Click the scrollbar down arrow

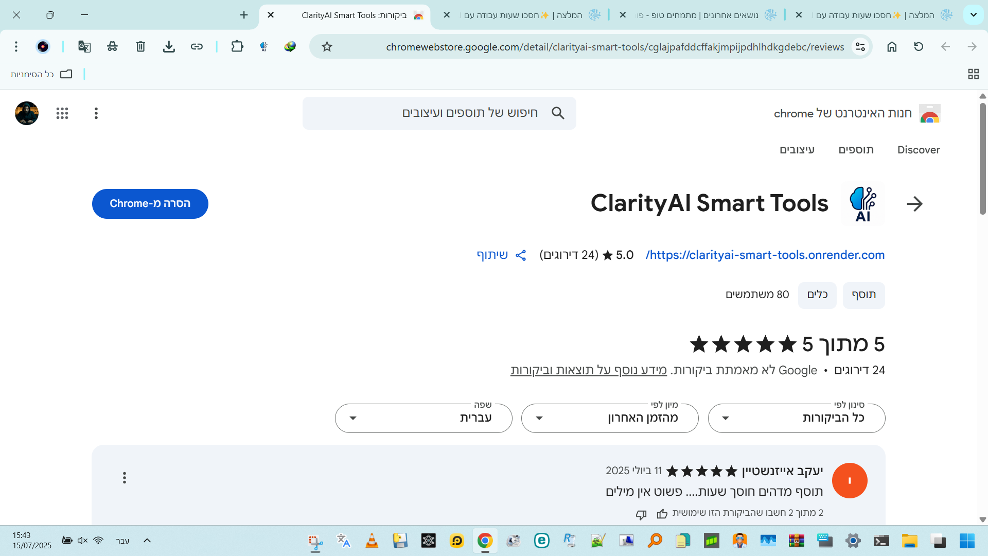982,519
